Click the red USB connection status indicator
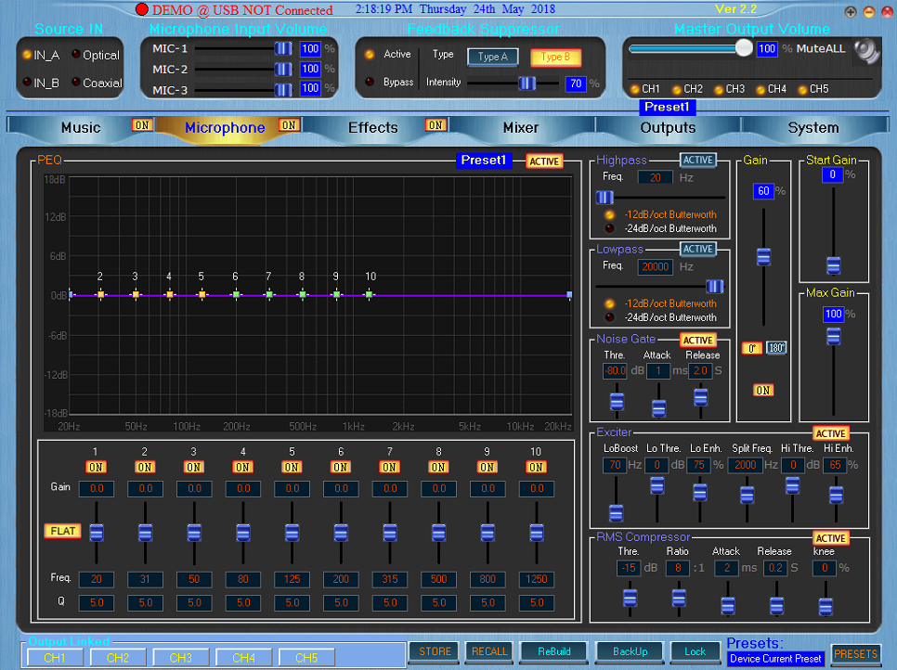Viewport: 897px width, 670px height. (x=142, y=9)
